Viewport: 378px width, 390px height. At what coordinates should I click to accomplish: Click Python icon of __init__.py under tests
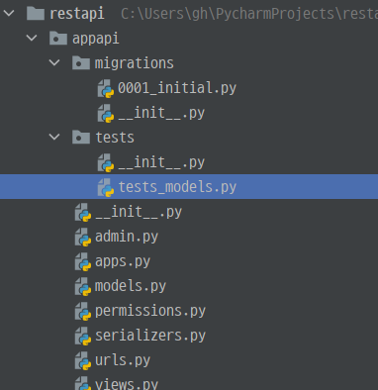click(106, 162)
